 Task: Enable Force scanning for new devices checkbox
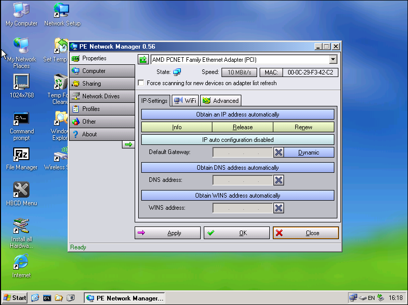(x=141, y=83)
